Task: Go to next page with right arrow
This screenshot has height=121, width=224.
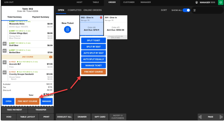Action: point(221,117)
